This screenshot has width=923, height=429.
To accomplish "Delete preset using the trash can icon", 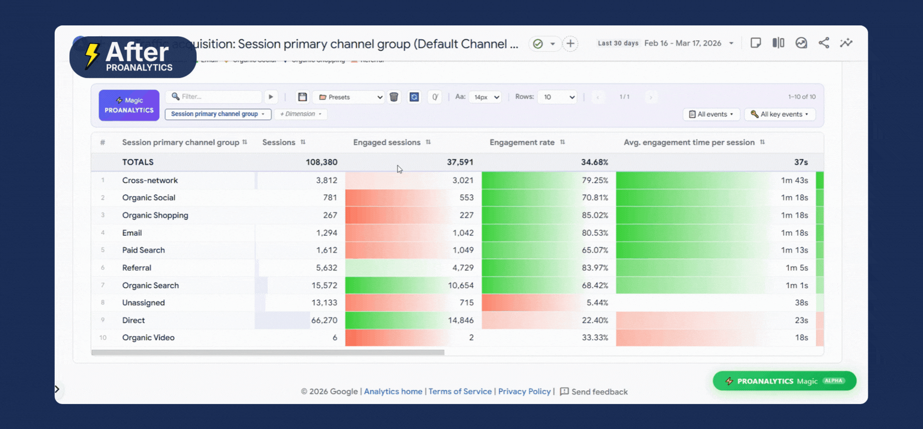I will click(x=394, y=97).
